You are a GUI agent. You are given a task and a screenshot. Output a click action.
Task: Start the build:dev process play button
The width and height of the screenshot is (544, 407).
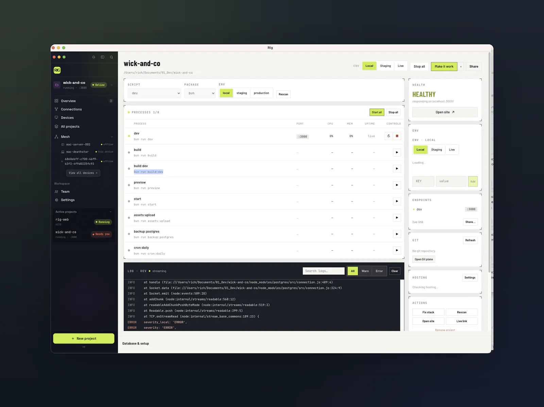[x=397, y=169]
